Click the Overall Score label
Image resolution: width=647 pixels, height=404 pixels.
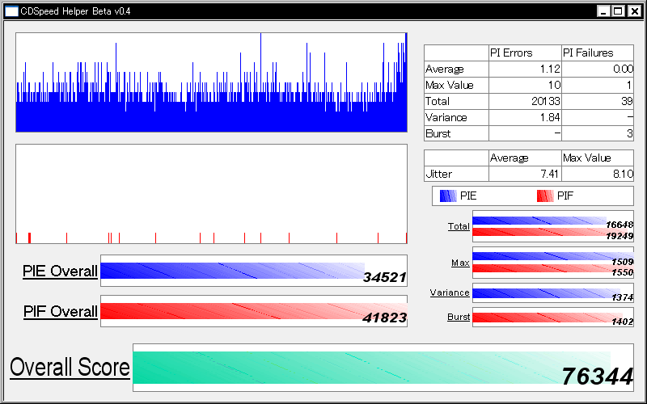pyautogui.click(x=70, y=368)
